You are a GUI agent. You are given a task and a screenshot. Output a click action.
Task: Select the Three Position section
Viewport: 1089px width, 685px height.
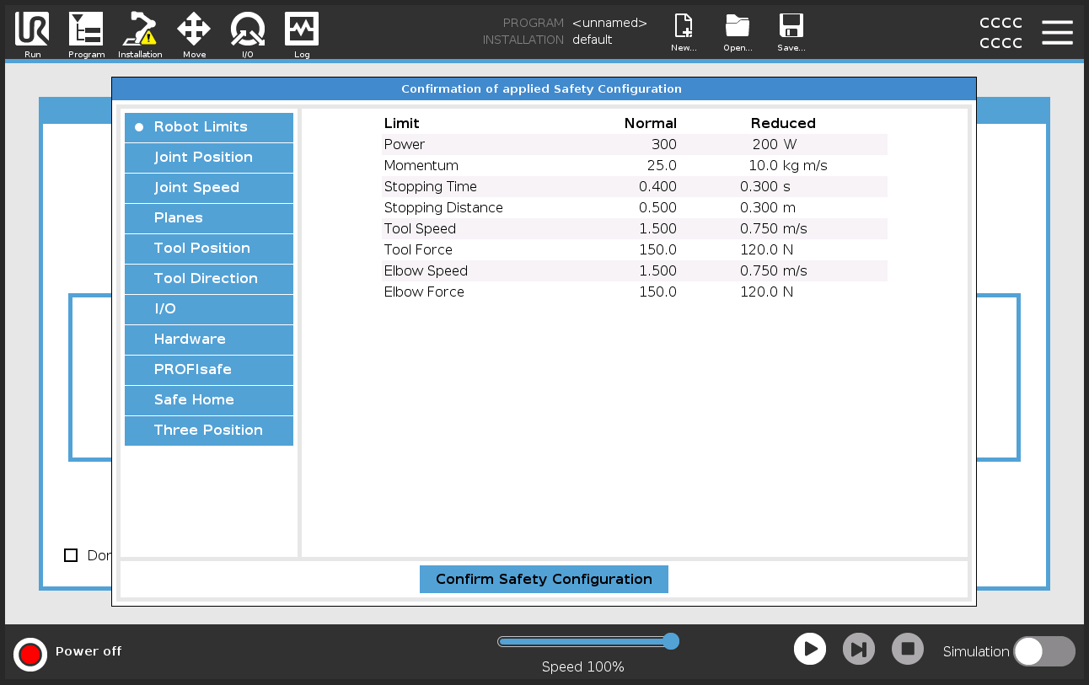pyautogui.click(x=209, y=431)
